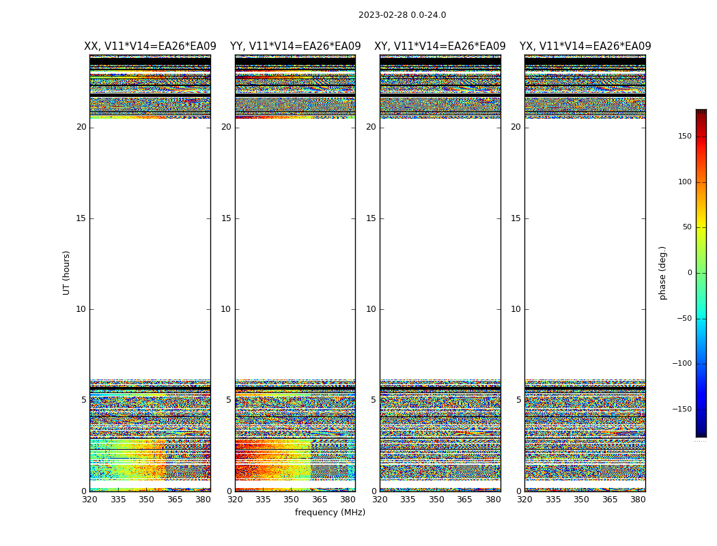Screen dimensions: 717x546
Task: Click the colorbar 0 tick label
Action: pos(690,273)
